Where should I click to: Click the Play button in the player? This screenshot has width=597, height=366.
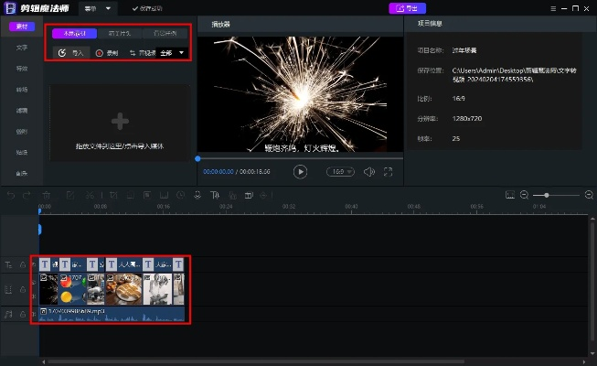point(300,171)
